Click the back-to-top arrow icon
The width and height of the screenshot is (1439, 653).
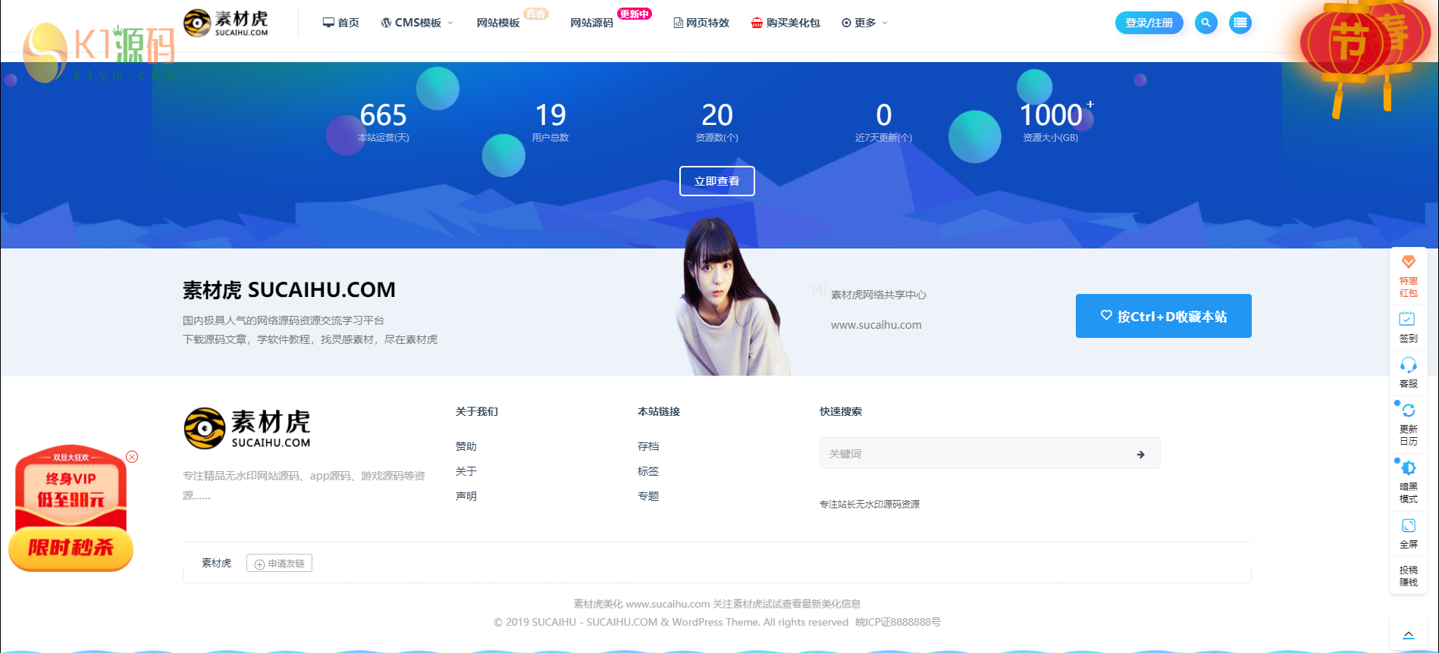click(x=1409, y=635)
